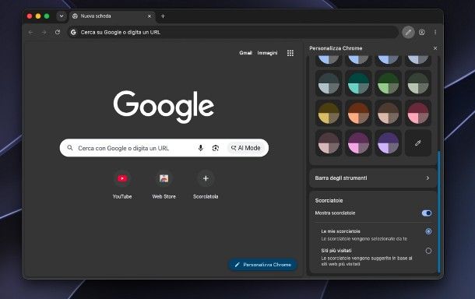Select the violet theme color swatch

pyautogui.click(x=388, y=143)
